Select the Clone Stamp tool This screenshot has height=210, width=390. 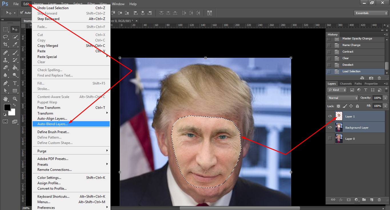[x=5, y=60]
